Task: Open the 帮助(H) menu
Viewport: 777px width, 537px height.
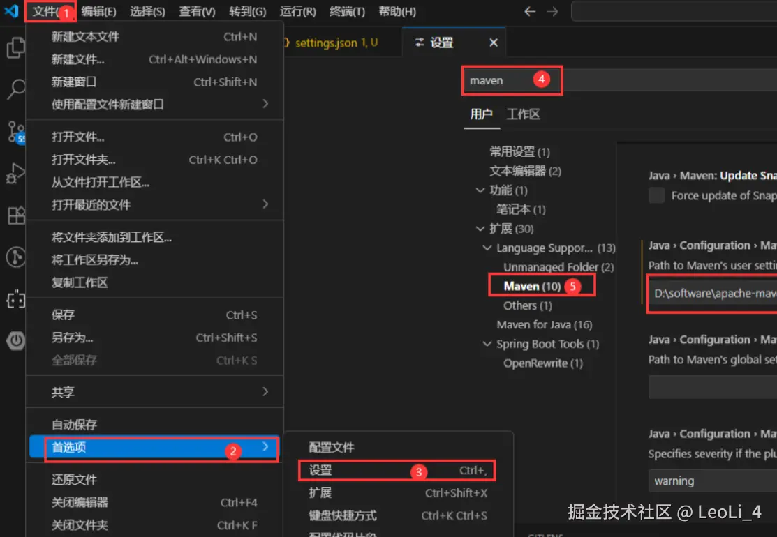Action: point(397,11)
